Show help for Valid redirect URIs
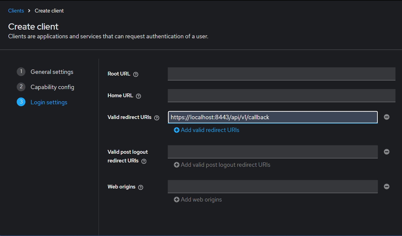 point(157,118)
